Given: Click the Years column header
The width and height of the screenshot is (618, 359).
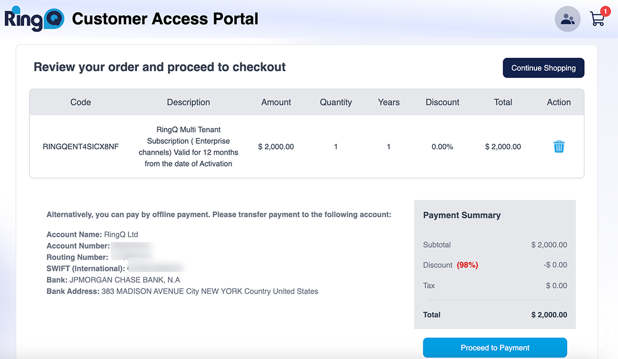Looking at the screenshot, I should [389, 102].
